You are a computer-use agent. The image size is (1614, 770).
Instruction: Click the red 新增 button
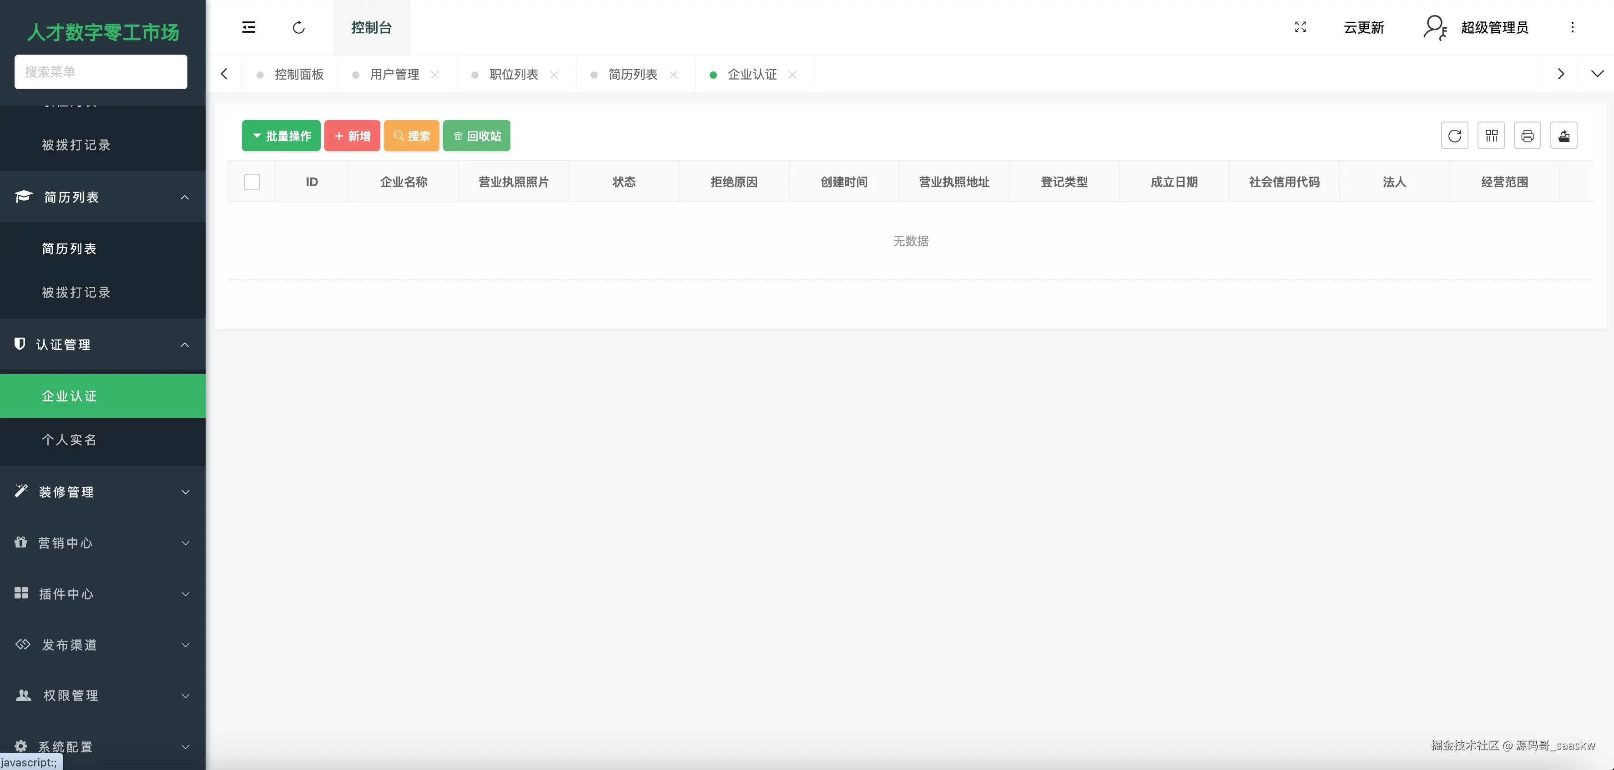pos(352,136)
